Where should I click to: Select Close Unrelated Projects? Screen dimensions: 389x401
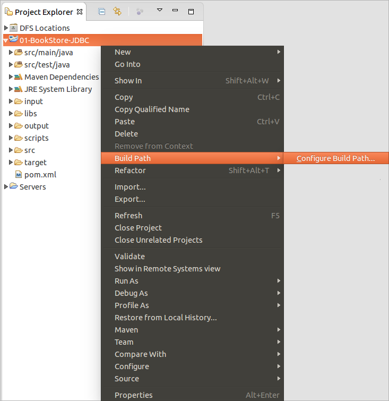click(193, 240)
